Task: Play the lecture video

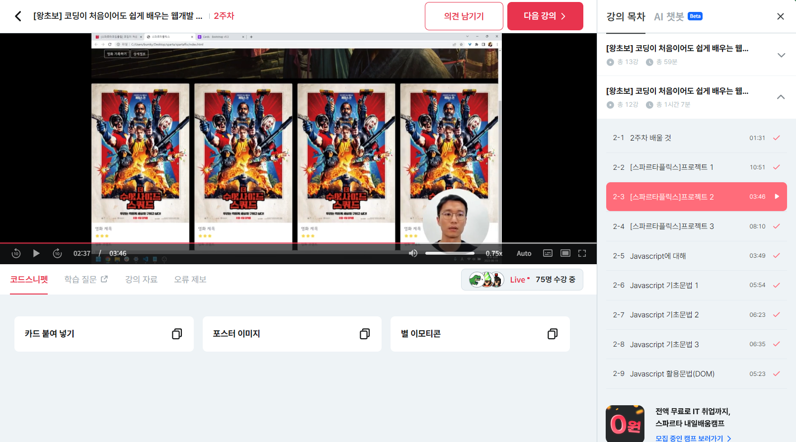Action: point(36,253)
